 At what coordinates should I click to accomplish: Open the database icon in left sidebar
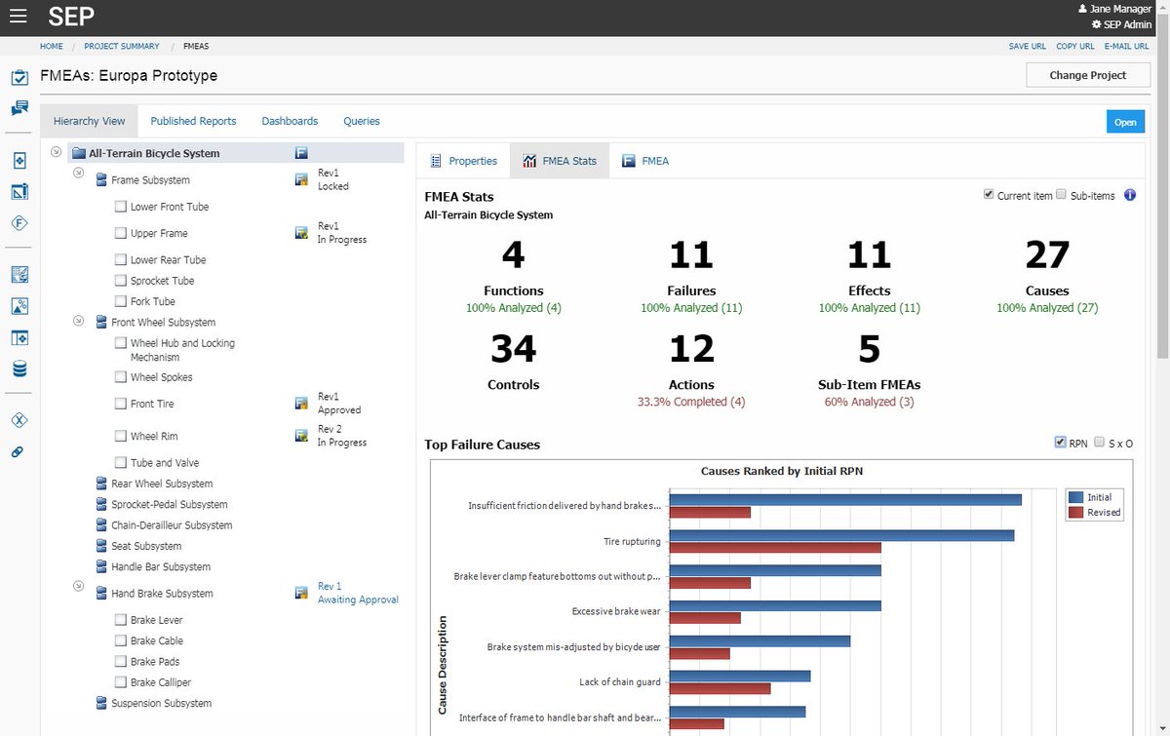[x=19, y=368]
